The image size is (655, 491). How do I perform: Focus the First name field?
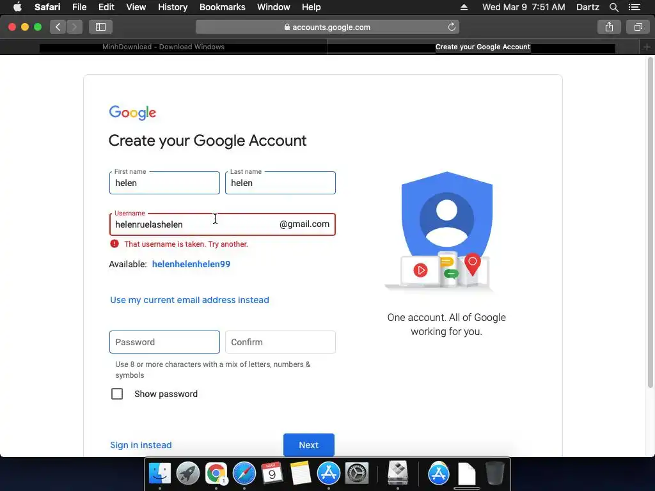point(164,183)
